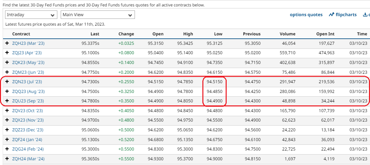Sort table by Volume column header
This screenshot has width=370, height=165.
click(x=287, y=34)
